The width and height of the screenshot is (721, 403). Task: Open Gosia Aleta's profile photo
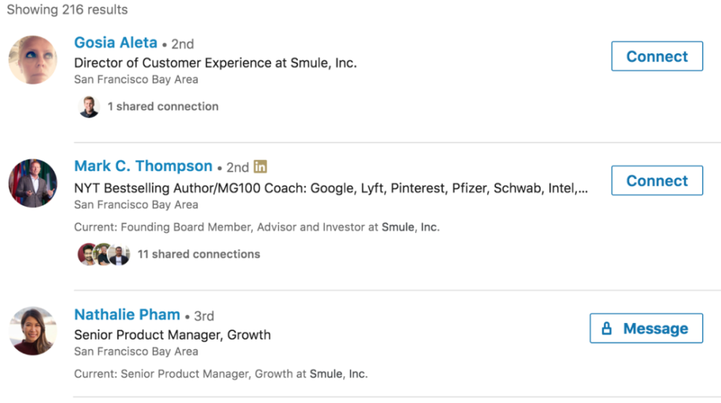point(33,60)
